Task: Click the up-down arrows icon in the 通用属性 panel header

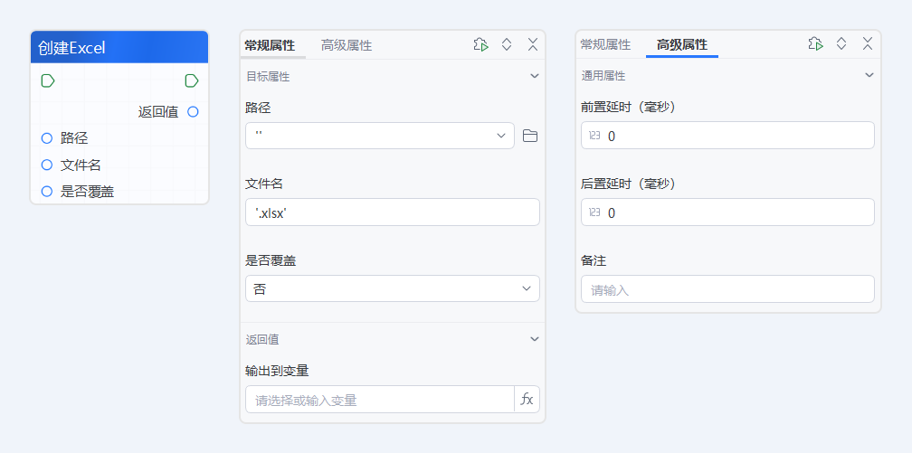Action: (841, 43)
